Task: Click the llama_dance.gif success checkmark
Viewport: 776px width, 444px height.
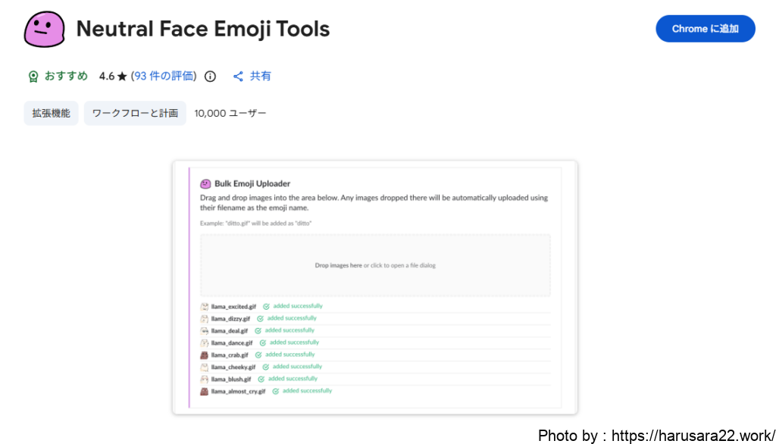Action: (262, 342)
